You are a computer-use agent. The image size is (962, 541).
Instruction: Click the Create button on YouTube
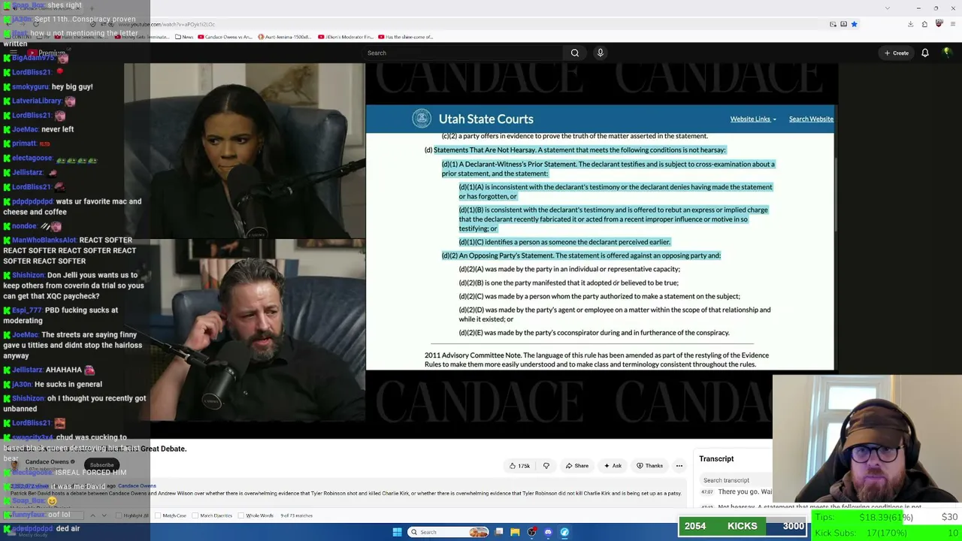coord(897,53)
